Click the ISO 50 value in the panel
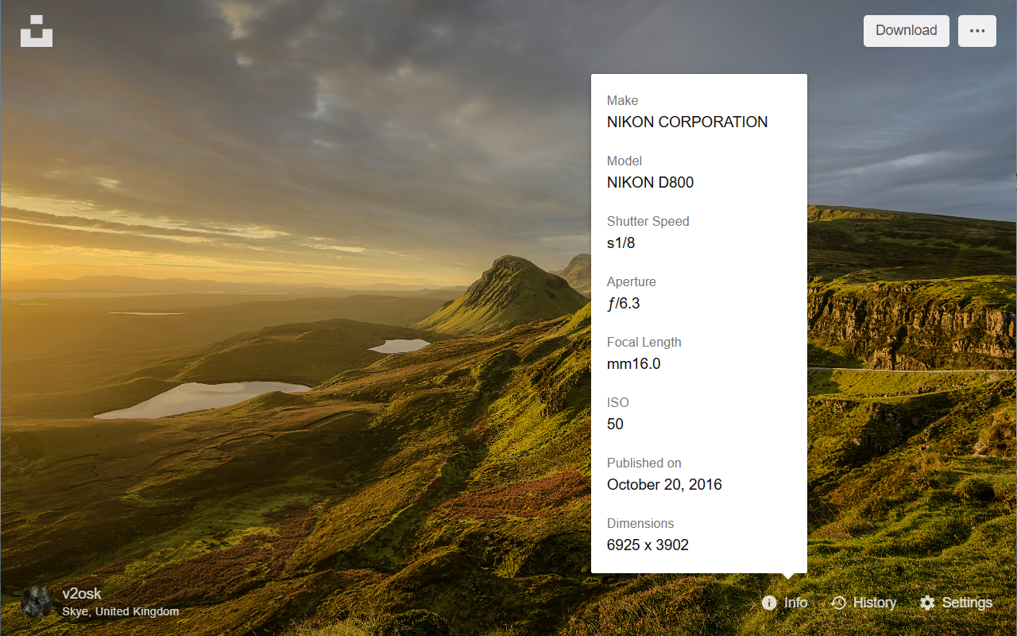 (615, 424)
